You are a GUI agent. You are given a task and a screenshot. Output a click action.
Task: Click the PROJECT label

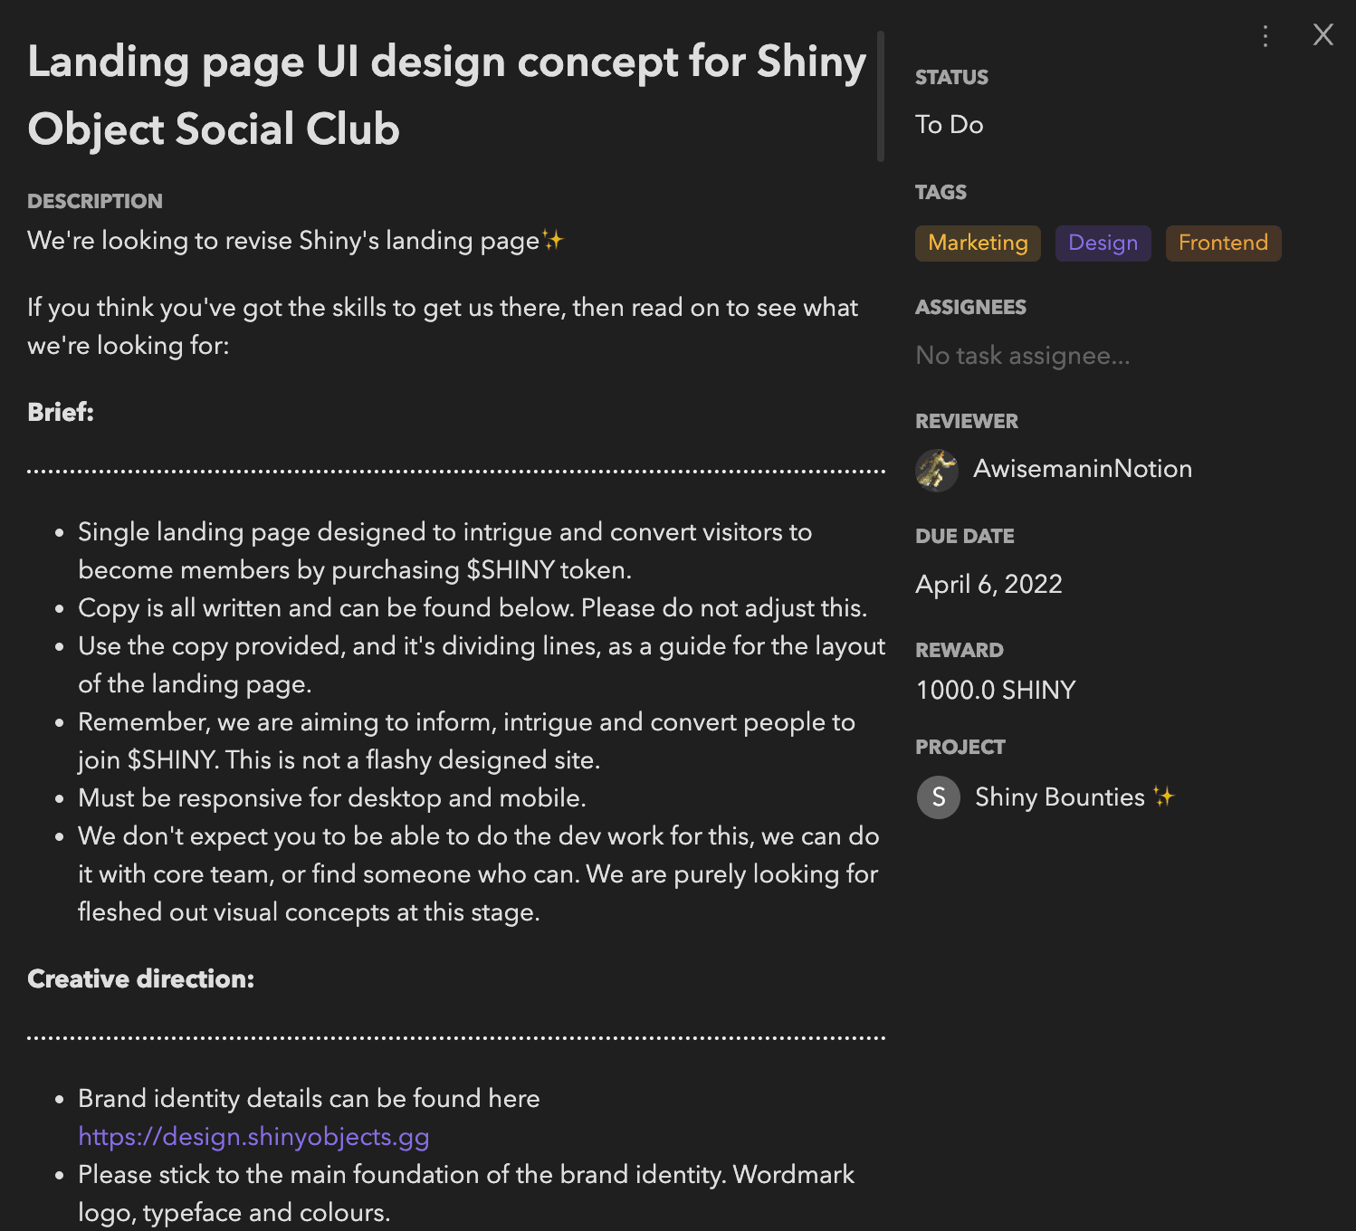point(960,747)
